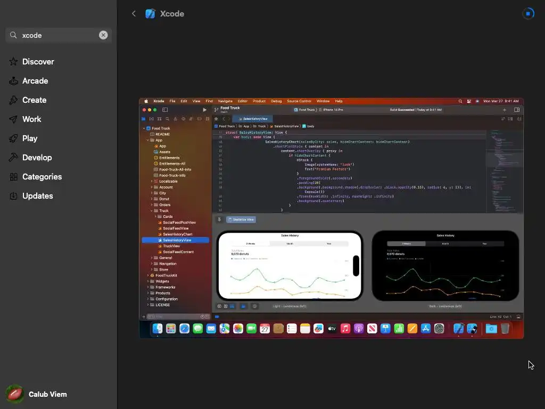545x409 pixels.
Task: Open the Calub Viem account page
Action: click(x=37, y=394)
